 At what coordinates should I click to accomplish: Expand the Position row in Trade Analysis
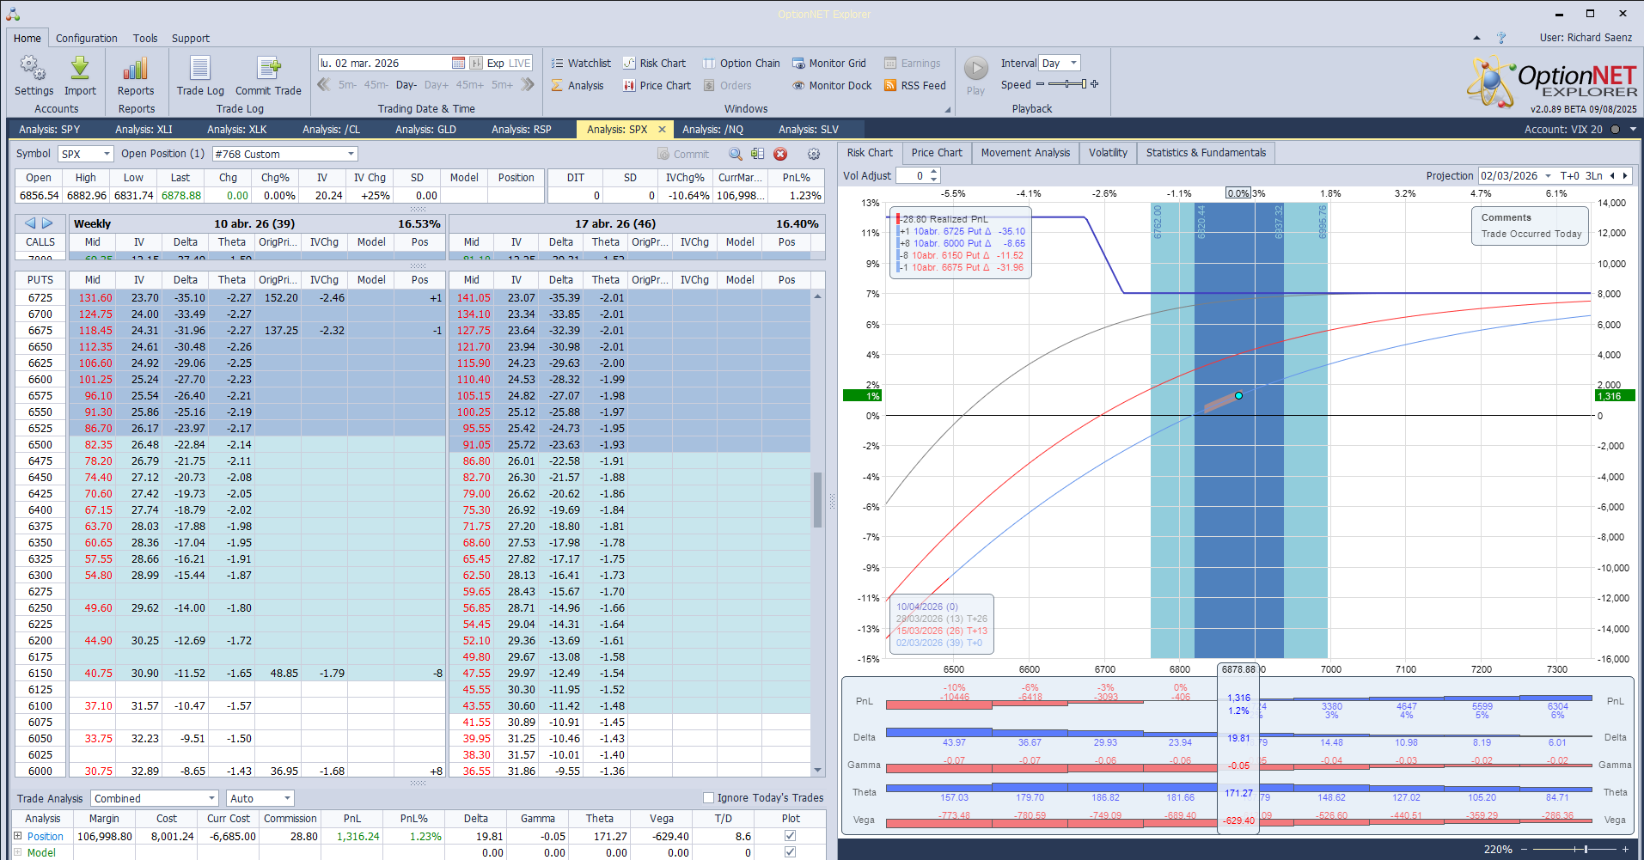click(x=18, y=836)
